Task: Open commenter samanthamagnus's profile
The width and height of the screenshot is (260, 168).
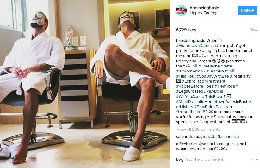Action: coord(193,137)
